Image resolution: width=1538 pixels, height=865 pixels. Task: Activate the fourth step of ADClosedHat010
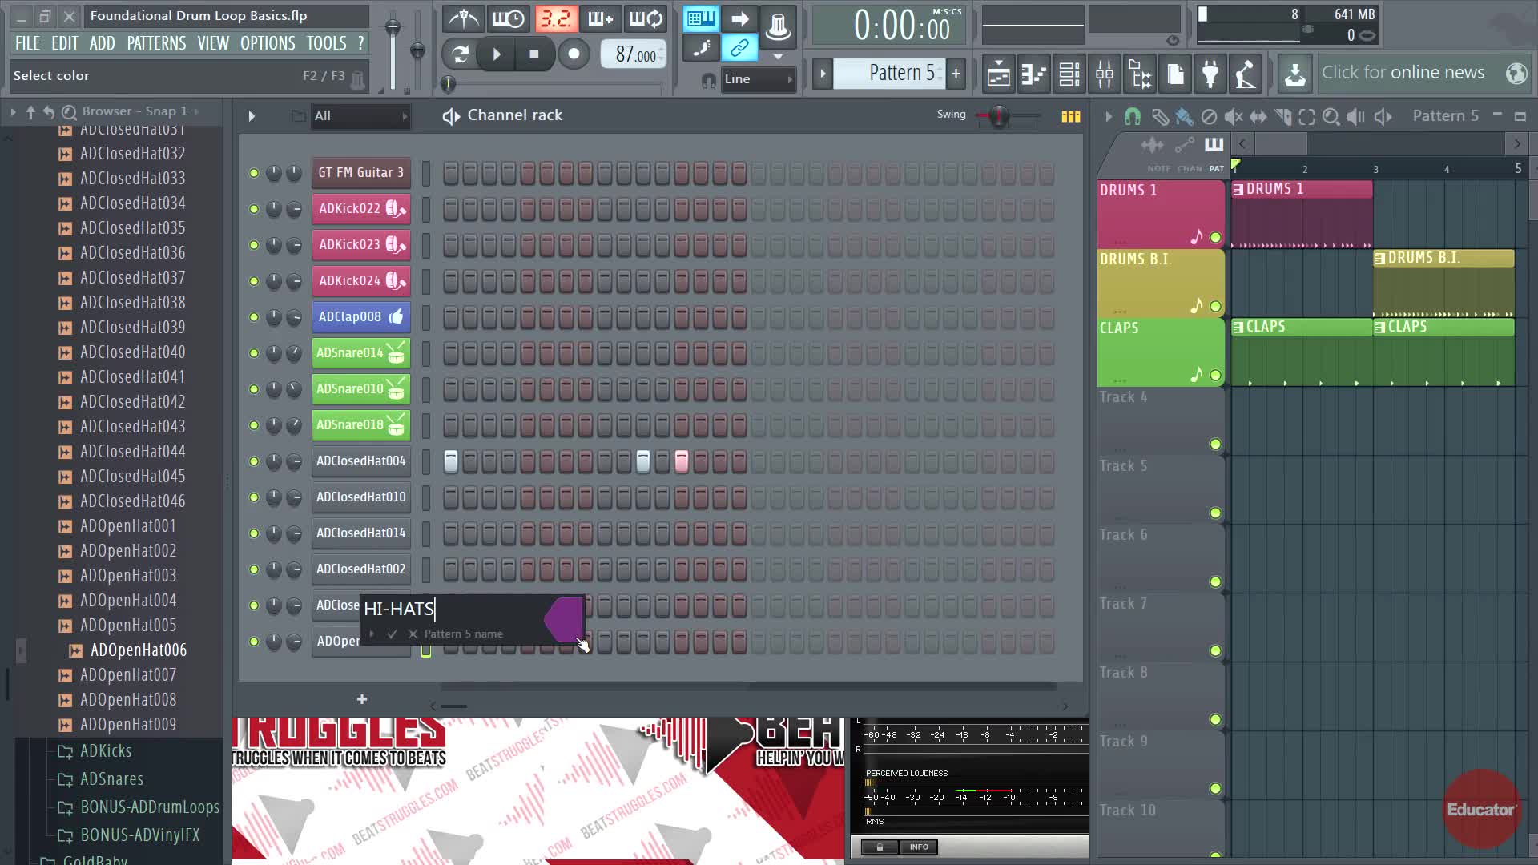pyautogui.click(x=509, y=497)
